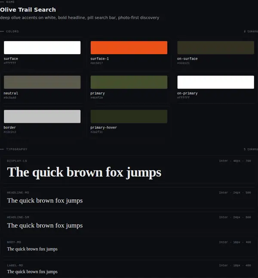The image size is (258, 278).
Task: Click the LABEL-MD typography label
Action: [15, 266]
